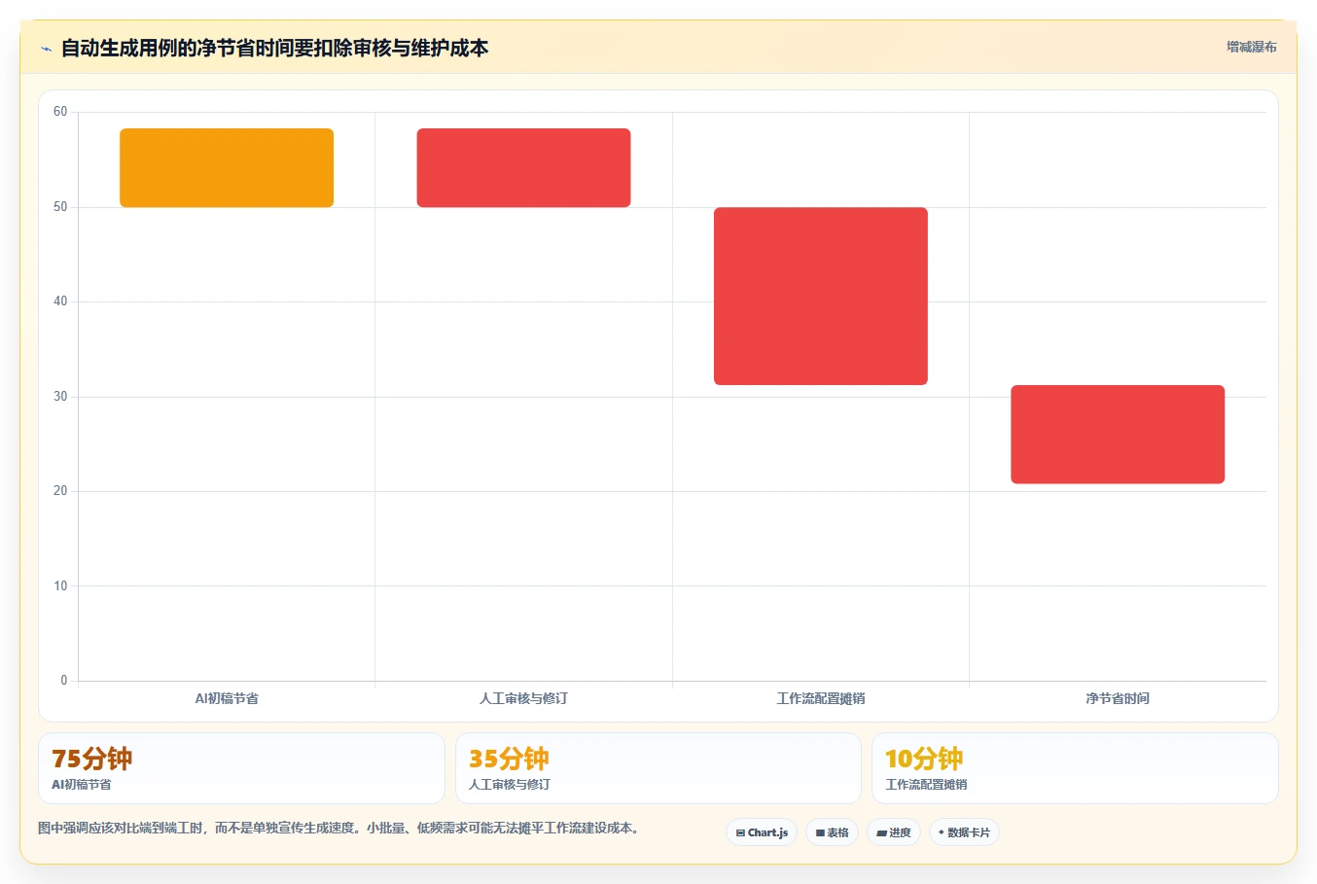Select the red 工作流配置摊销 bar in the chart

[x=820, y=296]
